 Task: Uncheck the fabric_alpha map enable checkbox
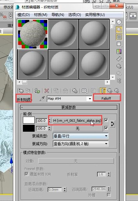[x=106, y=120]
